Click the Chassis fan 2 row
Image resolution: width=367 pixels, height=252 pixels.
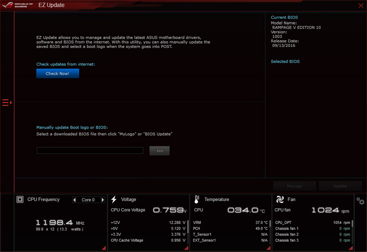point(312,234)
